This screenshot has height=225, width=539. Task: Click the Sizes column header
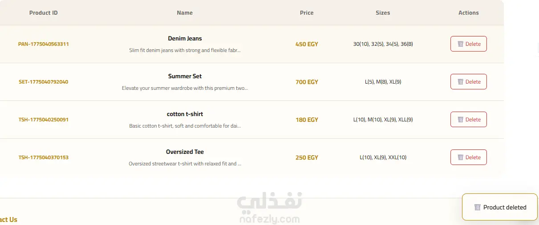pyautogui.click(x=383, y=13)
